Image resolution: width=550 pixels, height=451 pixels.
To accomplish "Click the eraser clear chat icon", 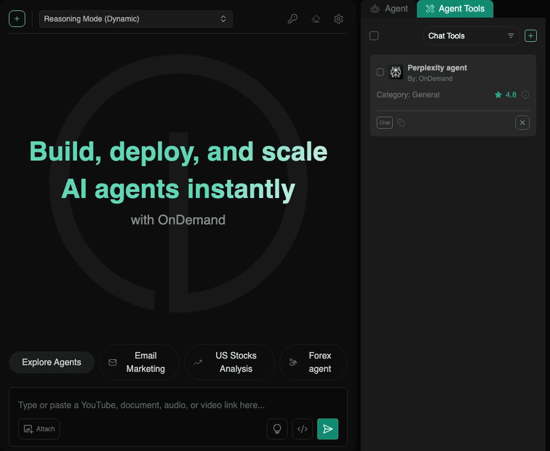I will [x=316, y=19].
